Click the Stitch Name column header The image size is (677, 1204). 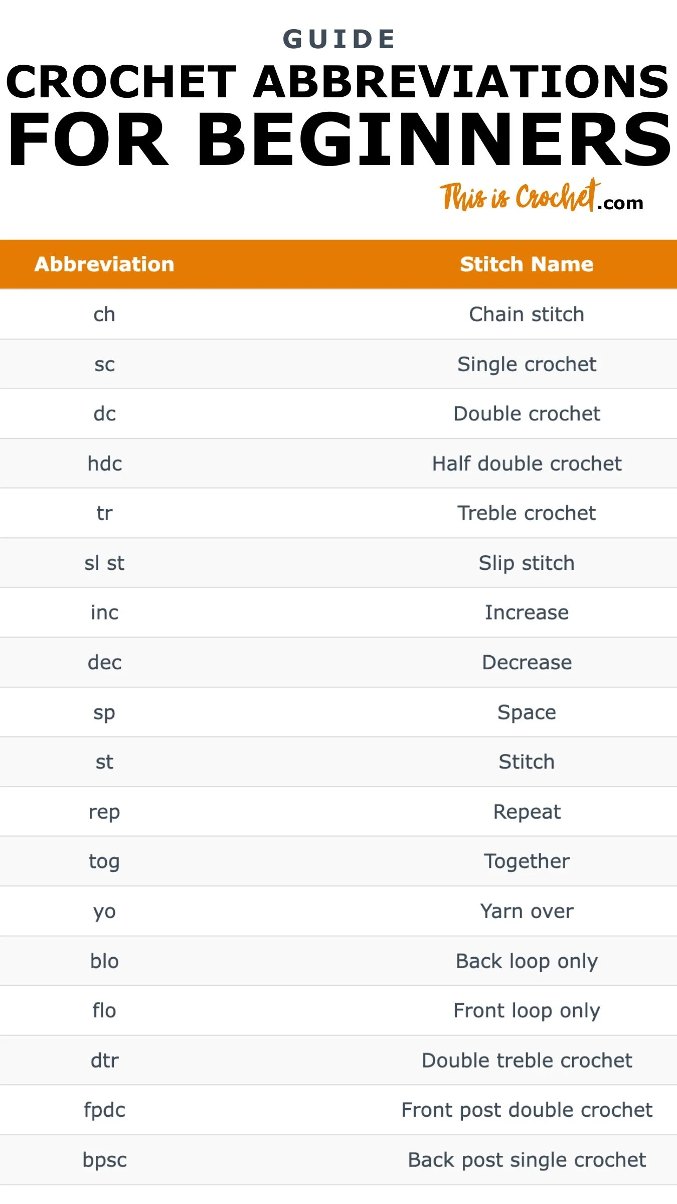coord(527,264)
